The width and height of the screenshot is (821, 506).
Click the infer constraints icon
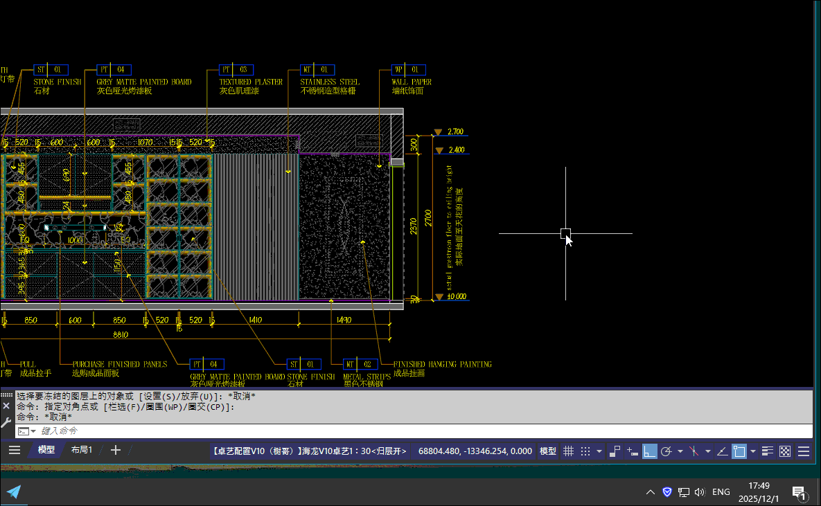(x=615, y=451)
